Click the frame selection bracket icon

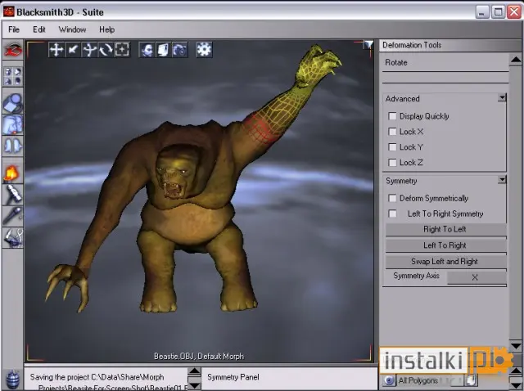[122, 50]
